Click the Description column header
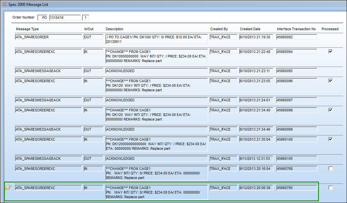Viewport: 347px width, 203px height. [114, 29]
